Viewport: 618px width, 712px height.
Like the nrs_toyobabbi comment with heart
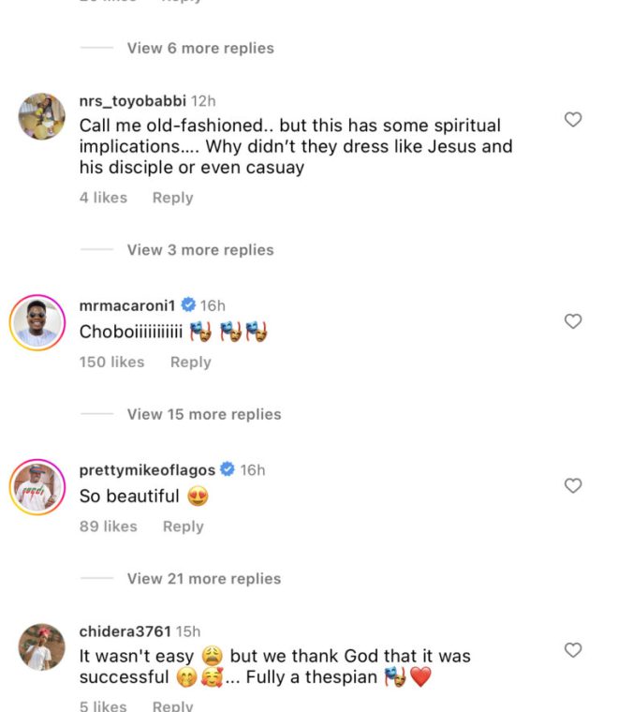573,119
